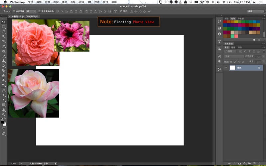Click the trash icon in the Swatches panel

click(x=259, y=40)
